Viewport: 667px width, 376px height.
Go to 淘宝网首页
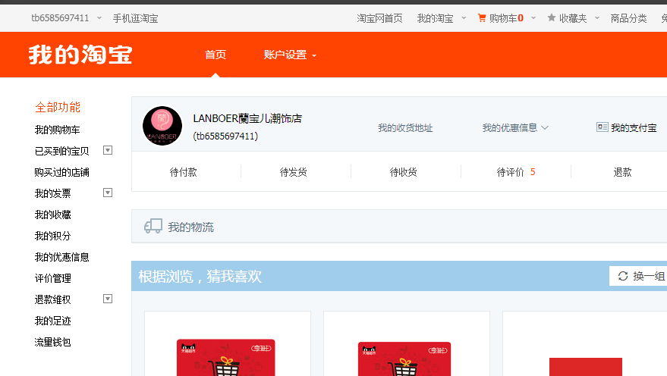click(379, 18)
